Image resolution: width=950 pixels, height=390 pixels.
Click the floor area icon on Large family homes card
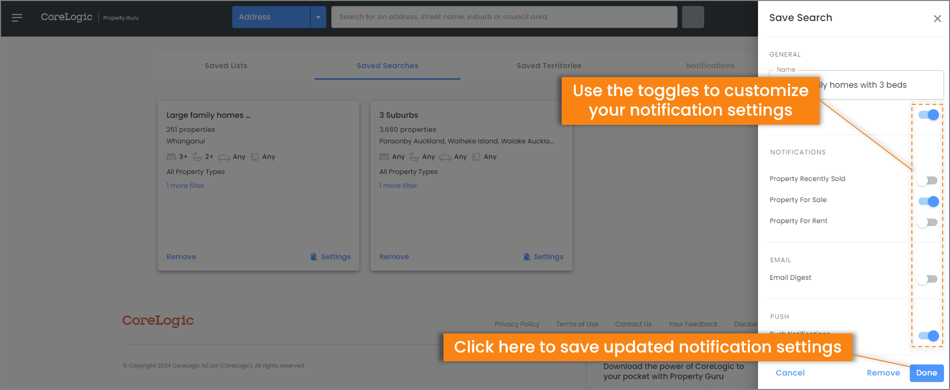pyautogui.click(x=254, y=157)
